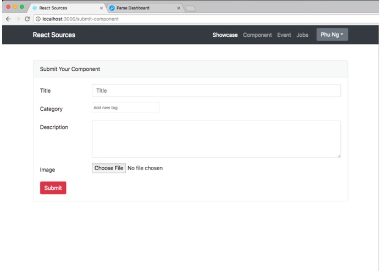Screen dimensions: 382x271
Task: Close the React Sources tab
Action: [101, 8]
